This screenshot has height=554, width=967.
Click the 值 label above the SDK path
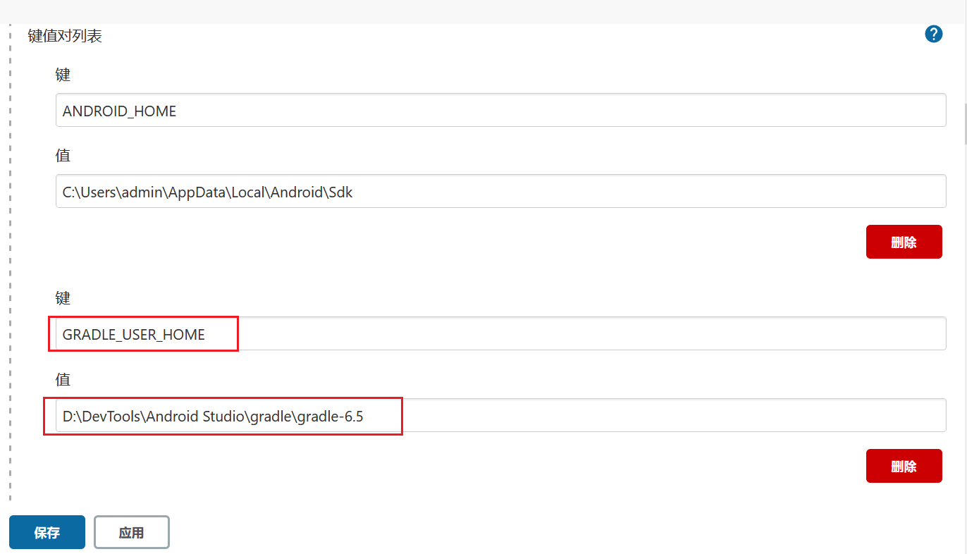point(63,155)
